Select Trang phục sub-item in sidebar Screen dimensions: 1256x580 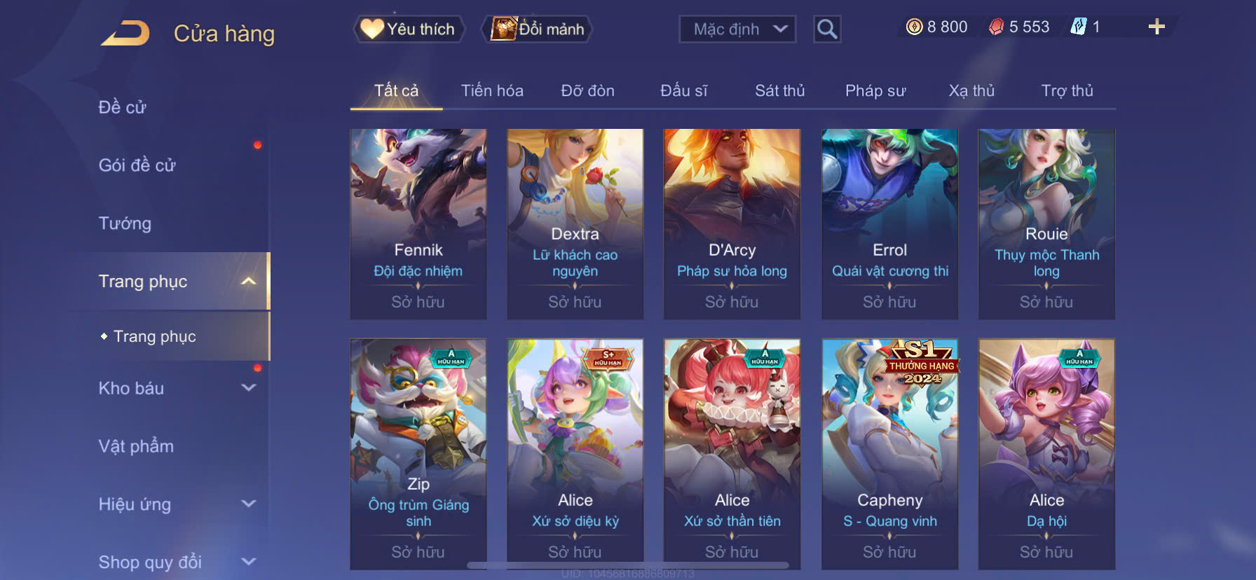coord(155,336)
